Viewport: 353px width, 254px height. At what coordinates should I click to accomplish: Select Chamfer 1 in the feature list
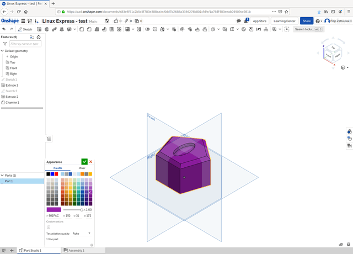tap(12, 103)
